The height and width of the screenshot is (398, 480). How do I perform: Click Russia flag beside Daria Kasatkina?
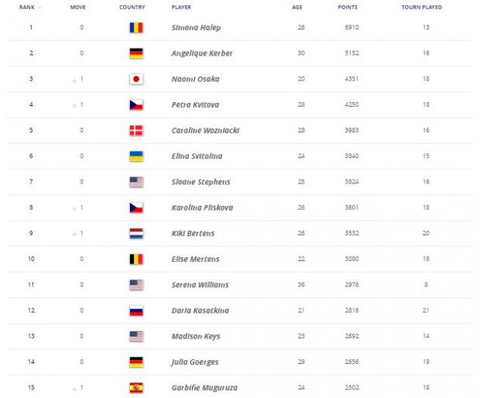136,311
